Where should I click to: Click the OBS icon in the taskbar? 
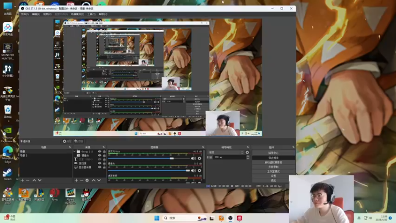pos(230,218)
